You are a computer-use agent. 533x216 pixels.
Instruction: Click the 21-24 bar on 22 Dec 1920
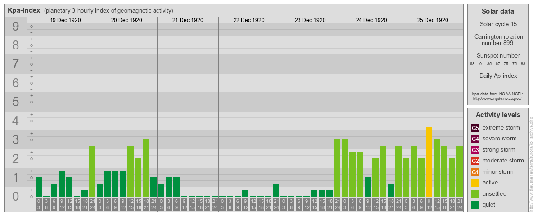point(276,190)
